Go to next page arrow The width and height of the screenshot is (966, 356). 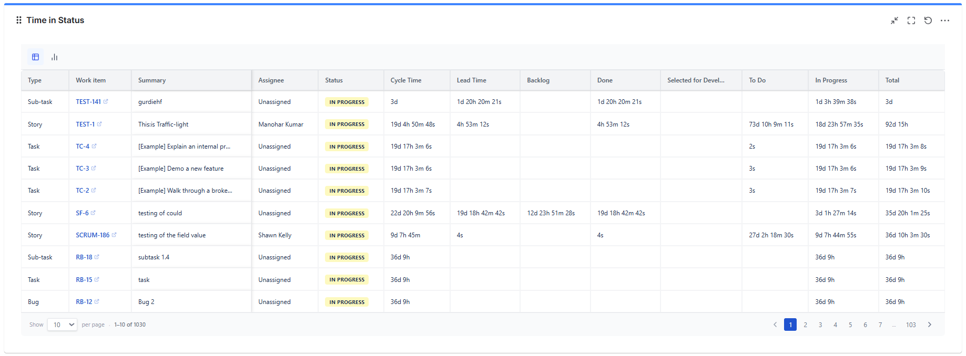pyautogui.click(x=930, y=324)
